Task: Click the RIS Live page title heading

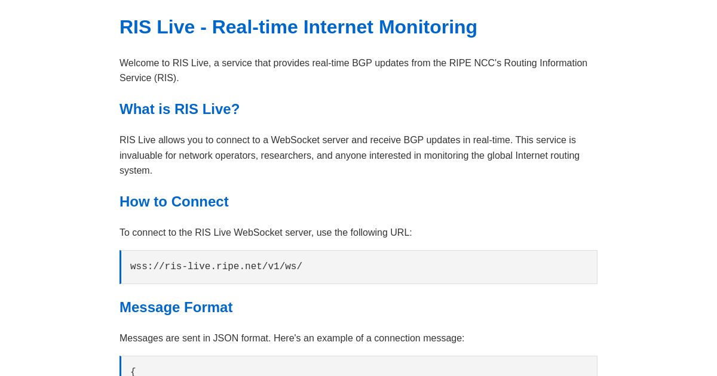Action: click(298, 27)
